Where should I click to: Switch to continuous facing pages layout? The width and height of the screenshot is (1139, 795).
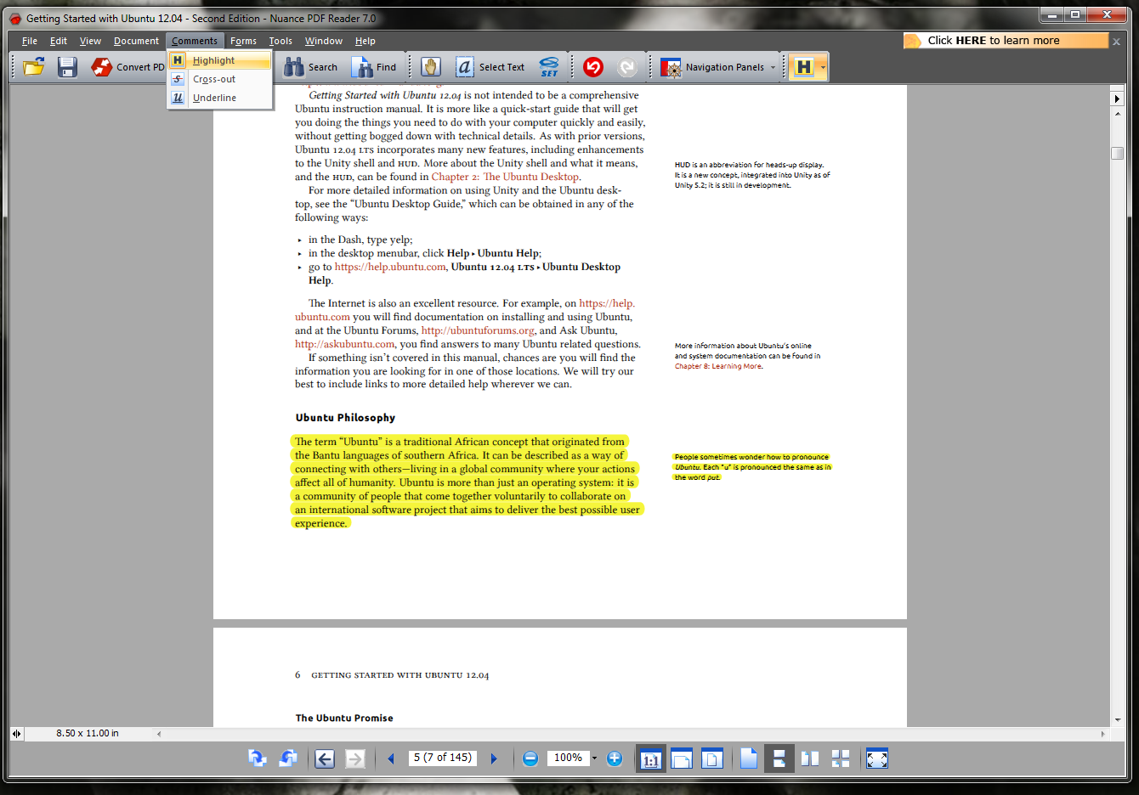[841, 758]
